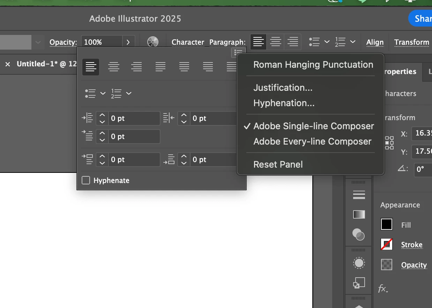Click the numbered list icon in the control bar
Image resolution: width=432 pixels, height=308 pixels.
pyautogui.click(x=340, y=42)
